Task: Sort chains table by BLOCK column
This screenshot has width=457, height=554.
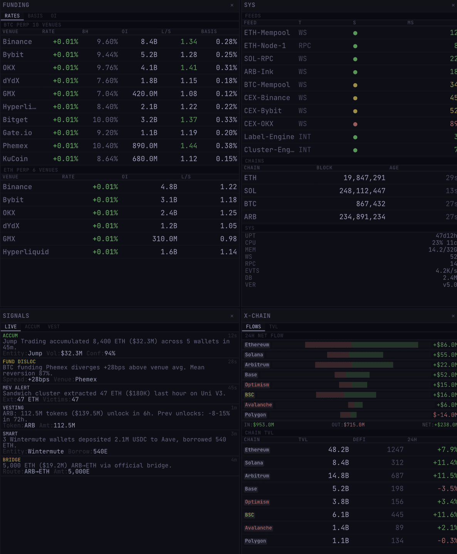Action: (x=324, y=168)
